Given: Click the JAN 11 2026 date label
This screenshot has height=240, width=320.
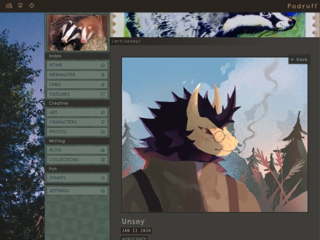Looking at the screenshot, I should click(x=136, y=231).
